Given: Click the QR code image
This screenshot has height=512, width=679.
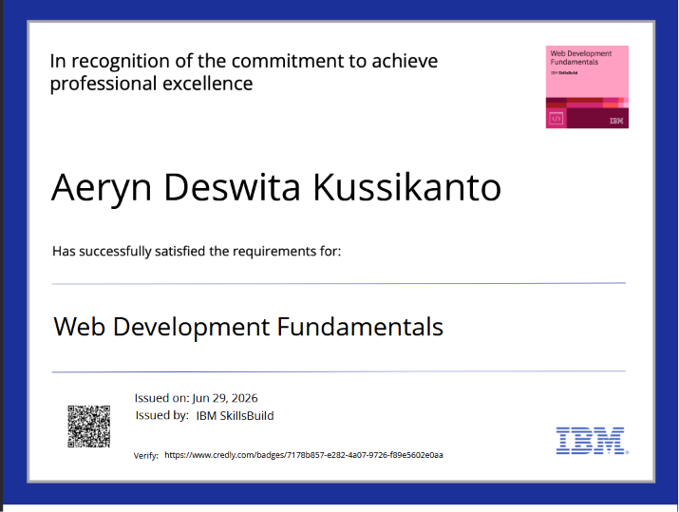Looking at the screenshot, I should (88, 427).
